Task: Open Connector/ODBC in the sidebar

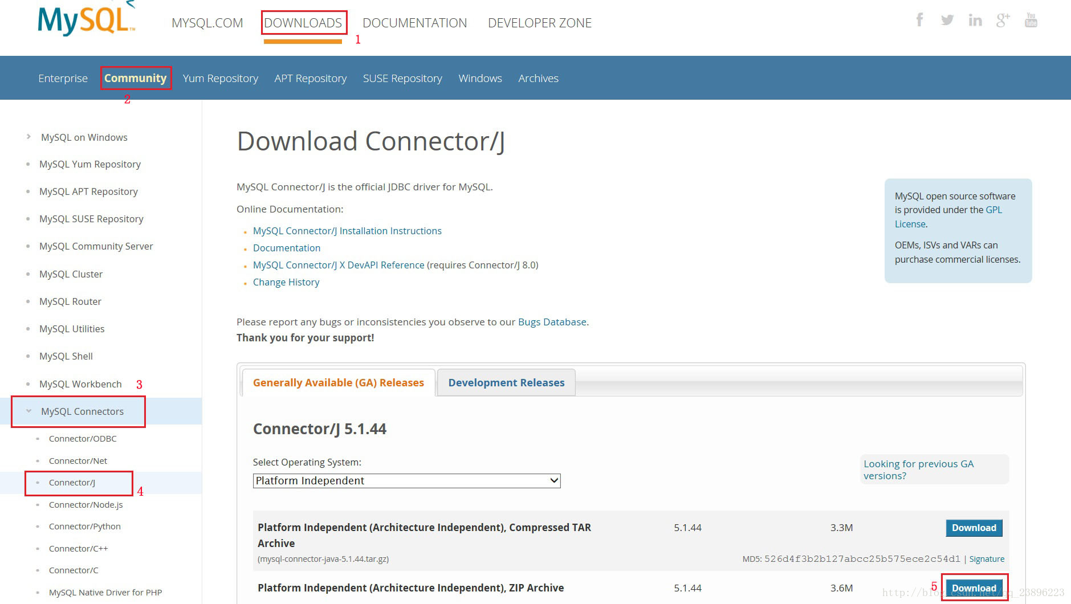Action: point(83,439)
